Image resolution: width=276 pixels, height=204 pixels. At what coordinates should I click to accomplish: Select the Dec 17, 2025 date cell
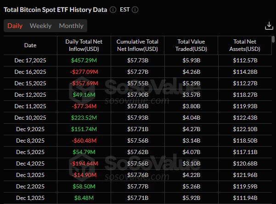[x=30, y=60]
